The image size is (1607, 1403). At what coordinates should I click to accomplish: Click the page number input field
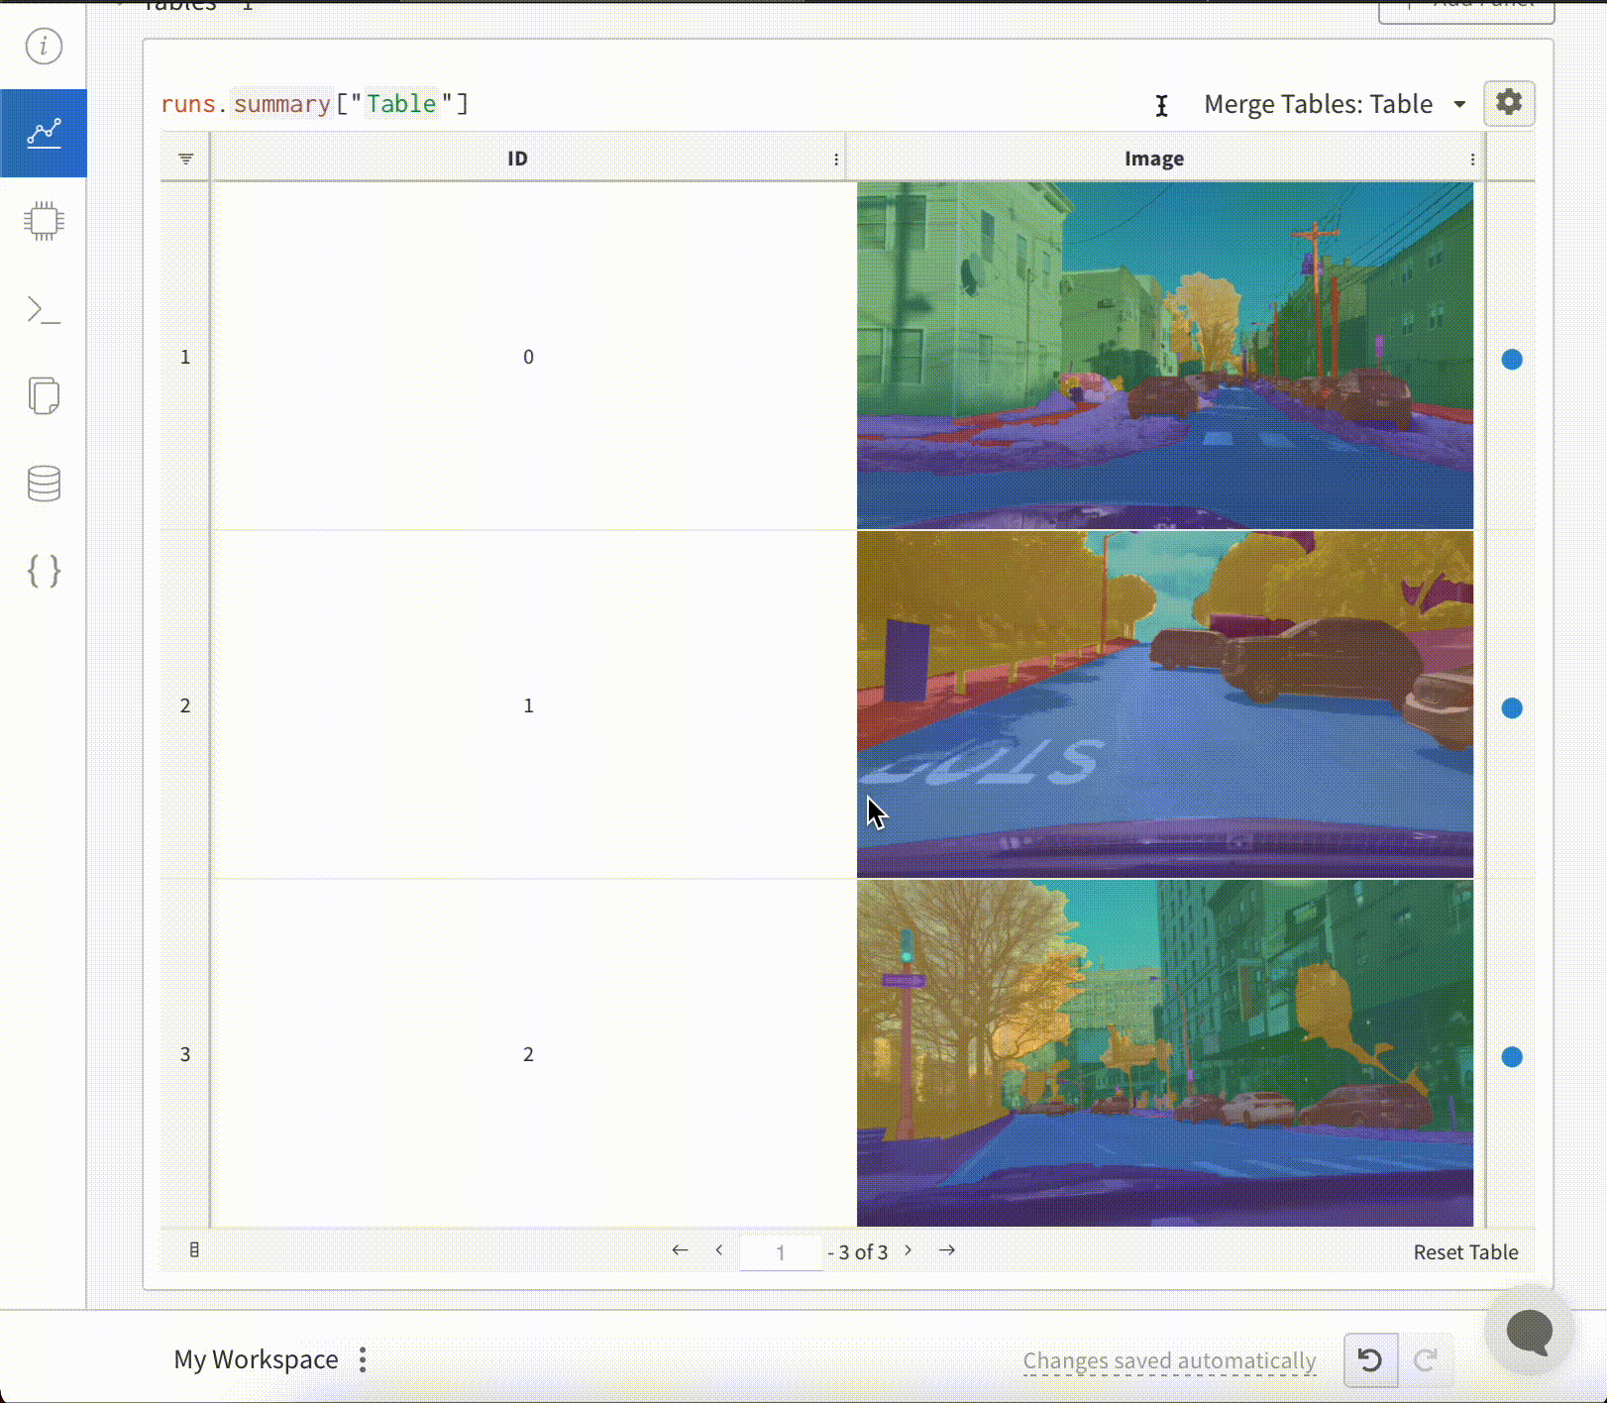pyautogui.click(x=782, y=1251)
